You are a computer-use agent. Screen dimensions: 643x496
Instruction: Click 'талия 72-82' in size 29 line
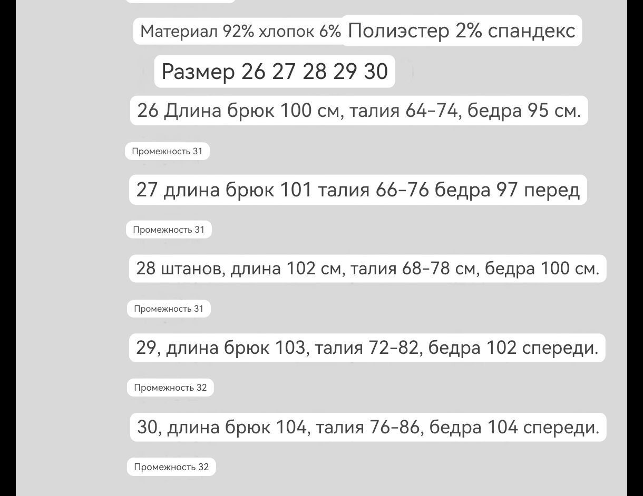[x=367, y=348]
